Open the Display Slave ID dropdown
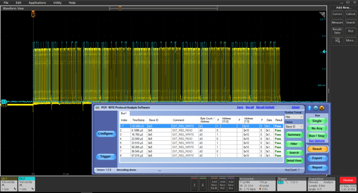This screenshot has width=358, height=193. 294,126
